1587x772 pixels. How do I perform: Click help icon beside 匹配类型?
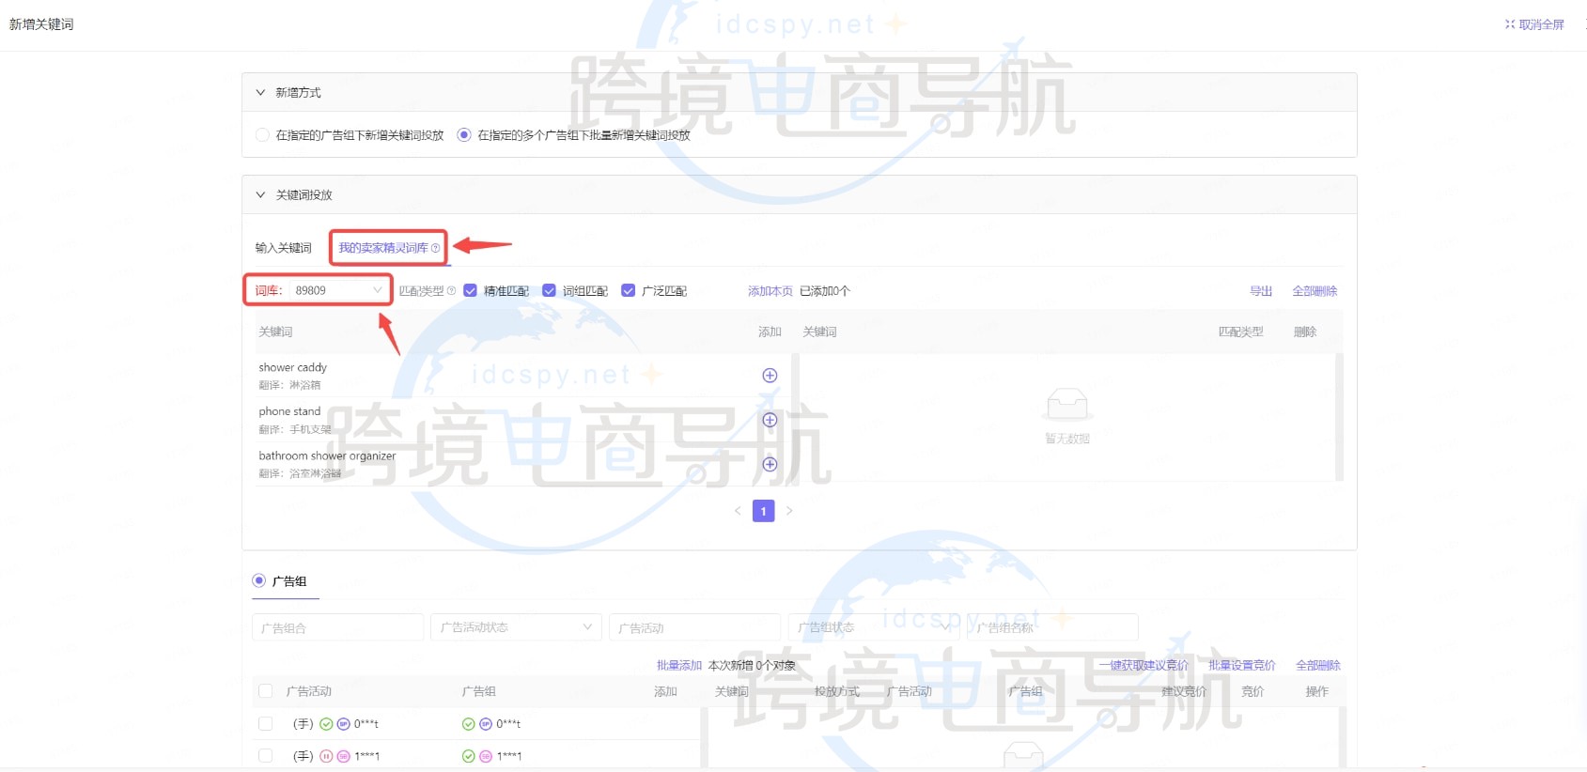point(451,291)
